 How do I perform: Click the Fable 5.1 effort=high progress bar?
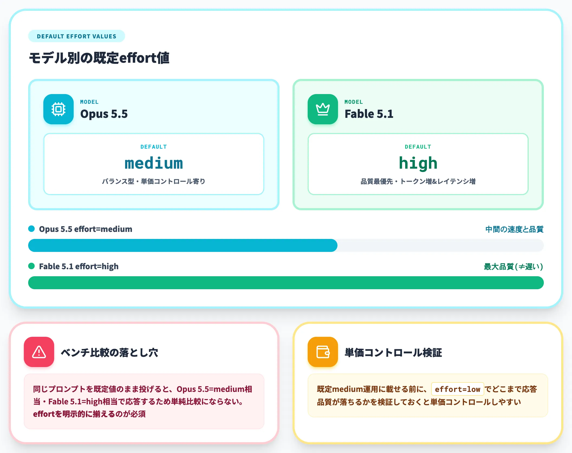tap(286, 283)
